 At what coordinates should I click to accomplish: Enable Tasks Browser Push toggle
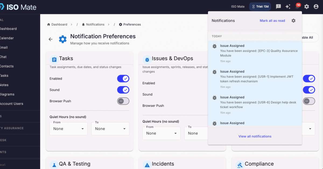[123, 101]
